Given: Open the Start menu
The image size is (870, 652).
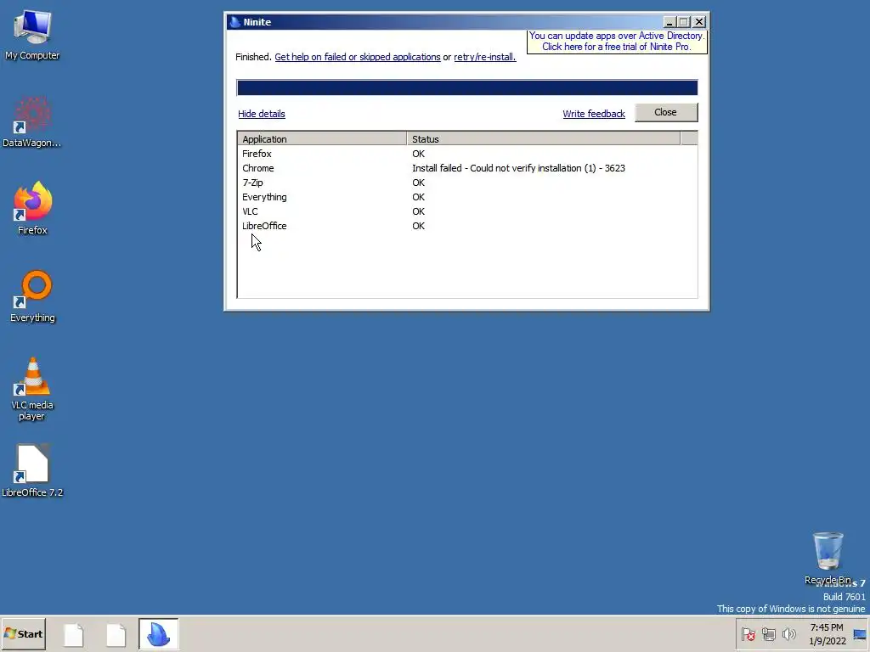Looking at the screenshot, I should click(x=23, y=633).
